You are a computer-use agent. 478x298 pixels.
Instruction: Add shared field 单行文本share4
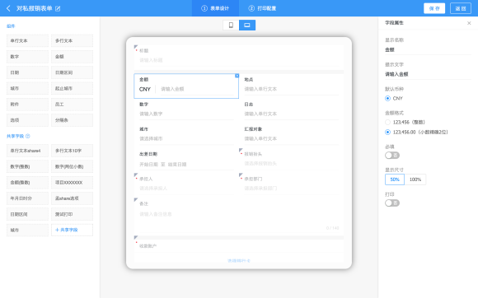coord(27,151)
